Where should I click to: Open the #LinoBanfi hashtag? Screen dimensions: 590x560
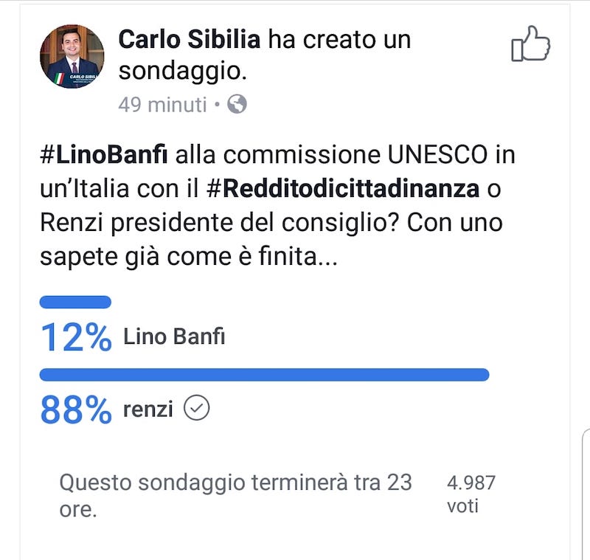click(x=104, y=157)
